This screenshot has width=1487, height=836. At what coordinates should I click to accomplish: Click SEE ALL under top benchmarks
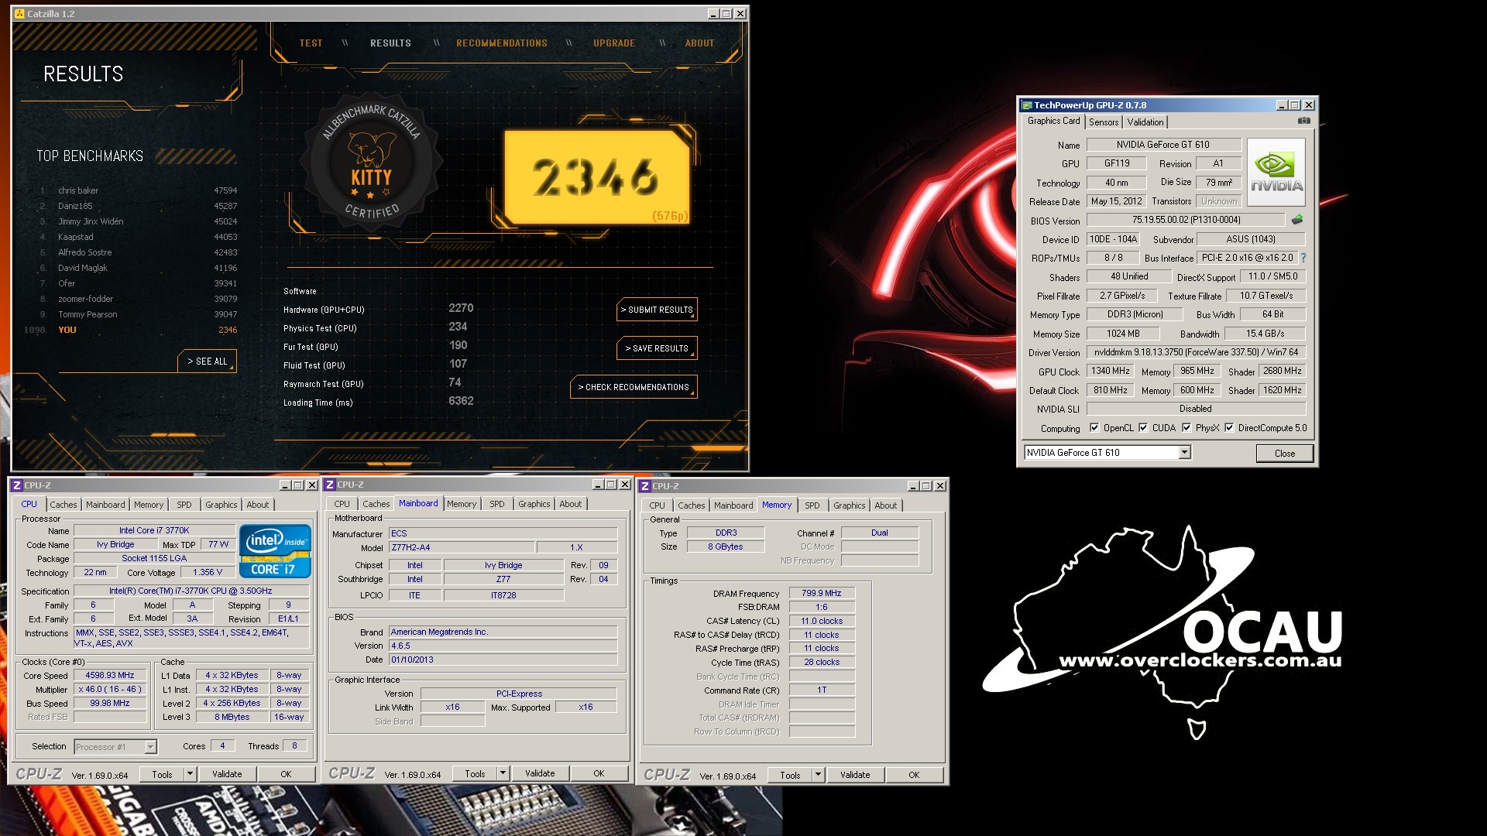click(207, 361)
